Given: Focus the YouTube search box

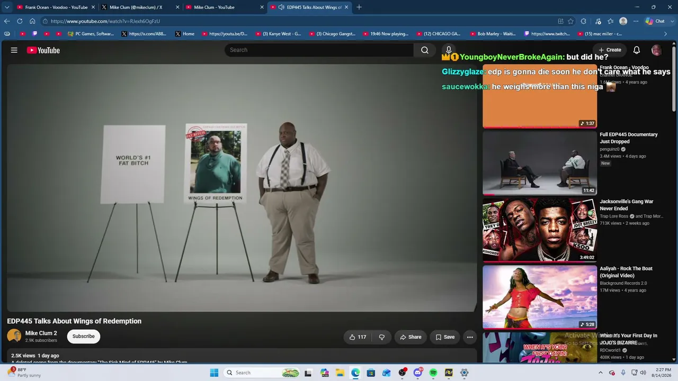Looking at the screenshot, I should tap(319, 50).
